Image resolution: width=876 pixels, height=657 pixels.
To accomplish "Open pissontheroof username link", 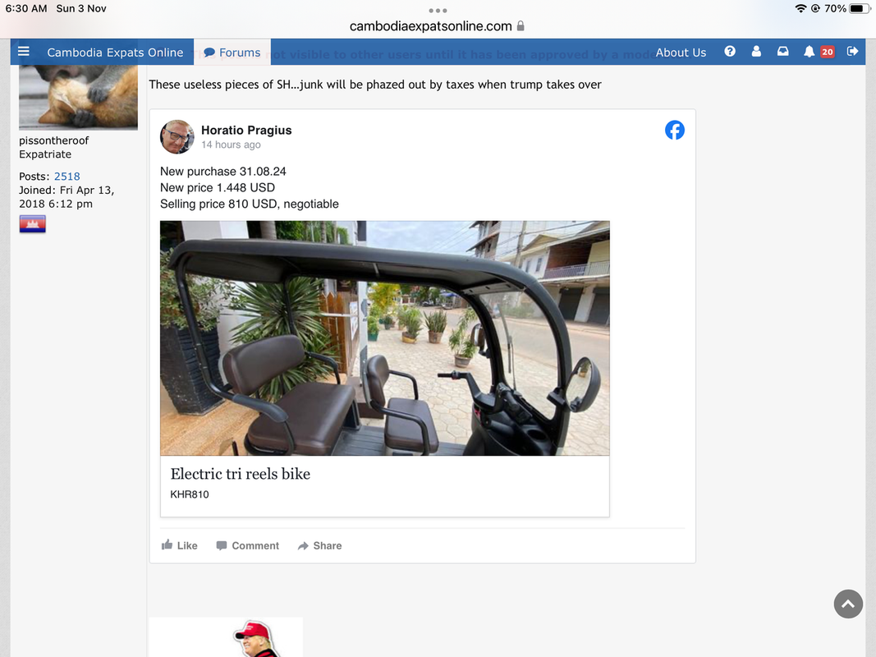I will pos(53,140).
